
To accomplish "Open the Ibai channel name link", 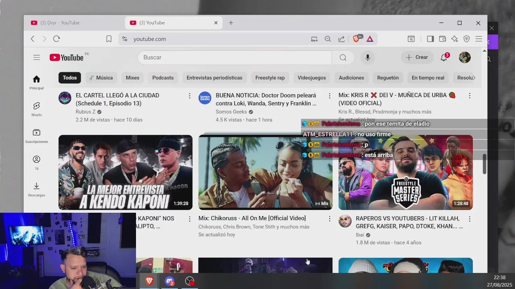I will click(x=360, y=235).
